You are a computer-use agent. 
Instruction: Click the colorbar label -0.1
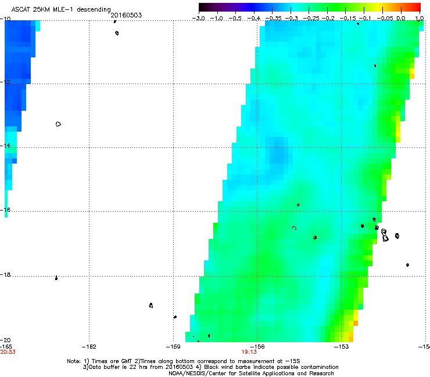point(365,19)
